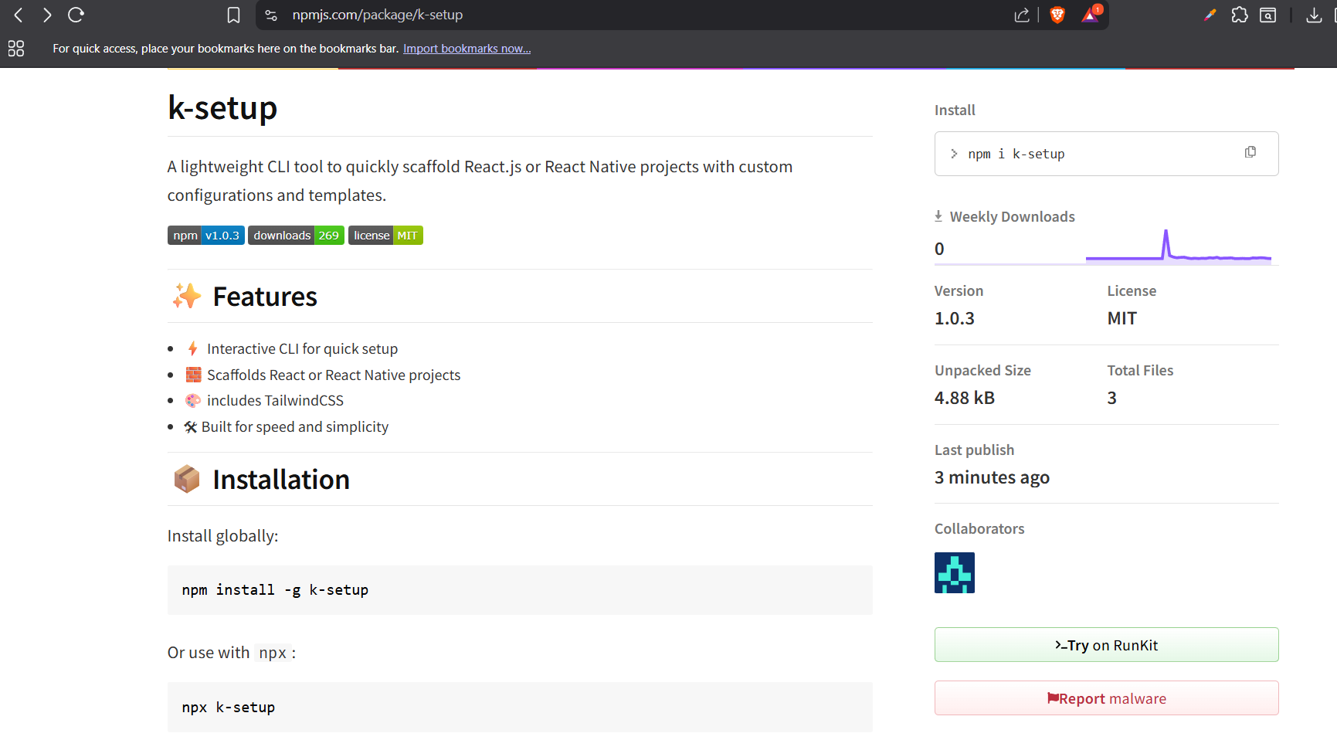Click the package box emoji beside Installation
Screen dimensions: 1337x740
click(187, 479)
